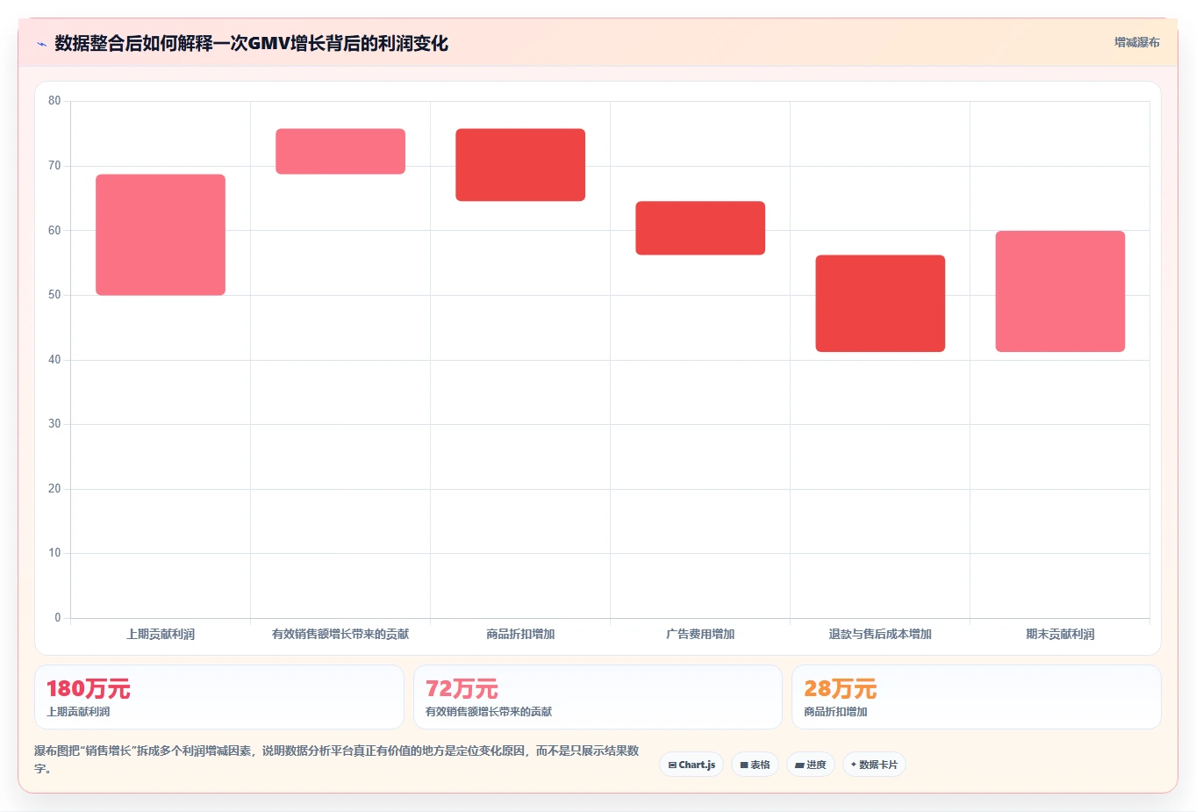
Task: Click the x-axis label 有效销售额增长带来的贡献
Action: click(340, 634)
